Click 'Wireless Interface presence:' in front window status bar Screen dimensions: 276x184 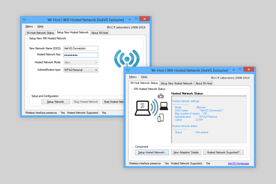click(x=145, y=163)
